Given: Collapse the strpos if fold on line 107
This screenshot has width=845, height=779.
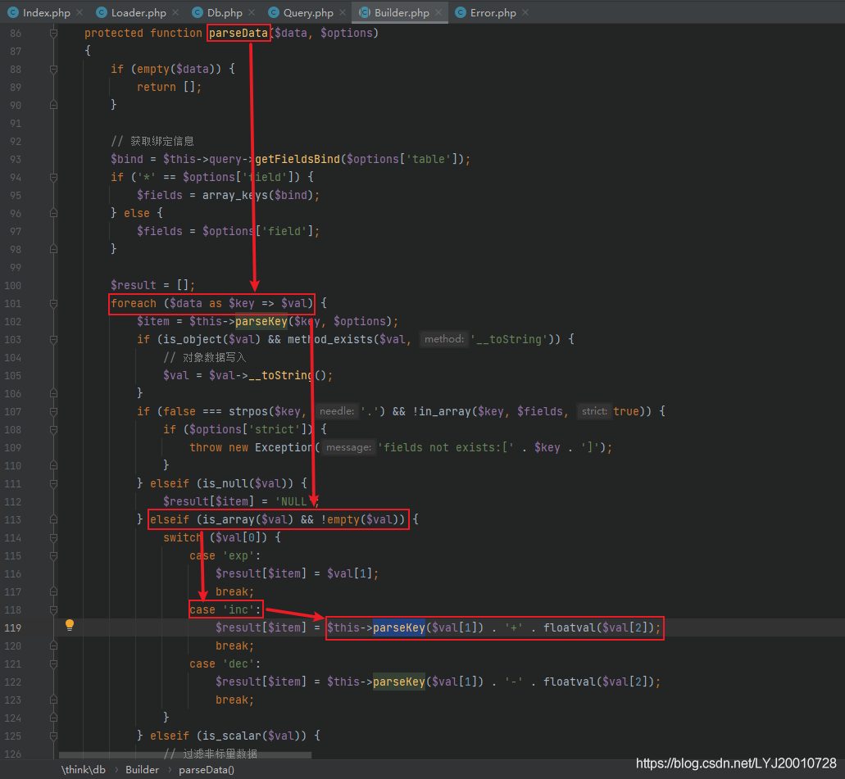Looking at the screenshot, I should click(53, 412).
